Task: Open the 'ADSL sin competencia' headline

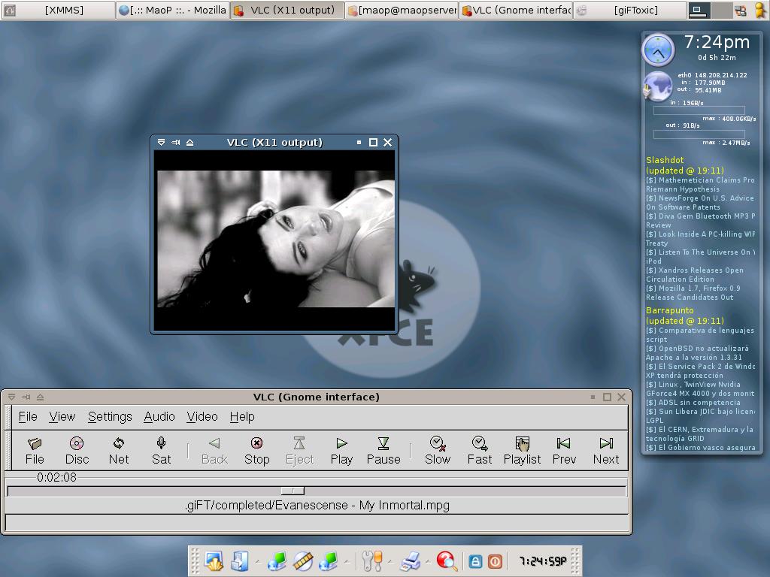Action: pos(693,403)
